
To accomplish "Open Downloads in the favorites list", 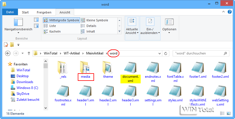I will 22,82.
